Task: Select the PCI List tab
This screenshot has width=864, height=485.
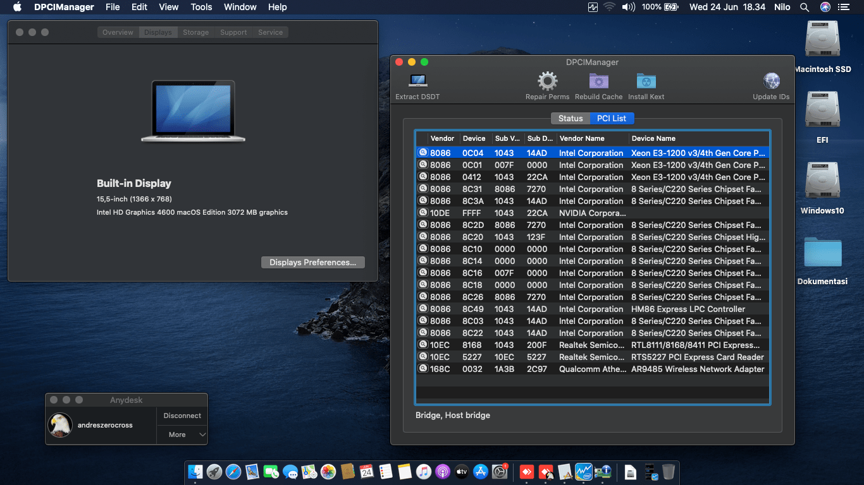Action: pyautogui.click(x=611, y=118)
